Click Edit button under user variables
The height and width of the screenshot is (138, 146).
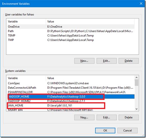pyautogui.click(x=107, y=61)
